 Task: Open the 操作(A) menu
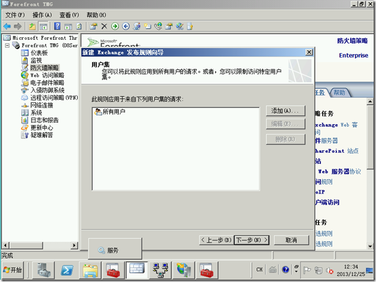42,15
